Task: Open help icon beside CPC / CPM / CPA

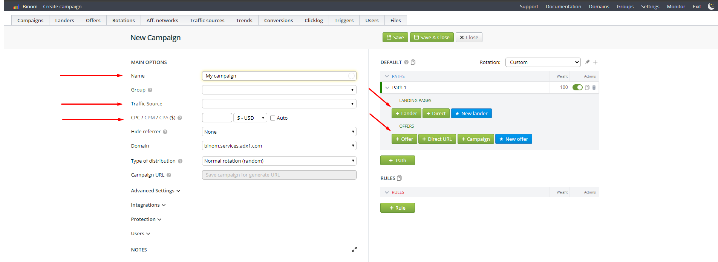Action: pos(180,118)
